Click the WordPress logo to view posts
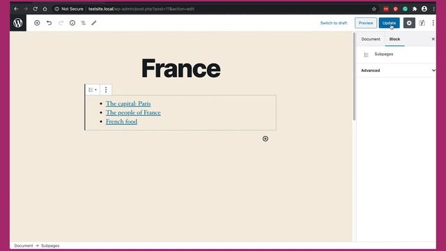 [18, 23]
